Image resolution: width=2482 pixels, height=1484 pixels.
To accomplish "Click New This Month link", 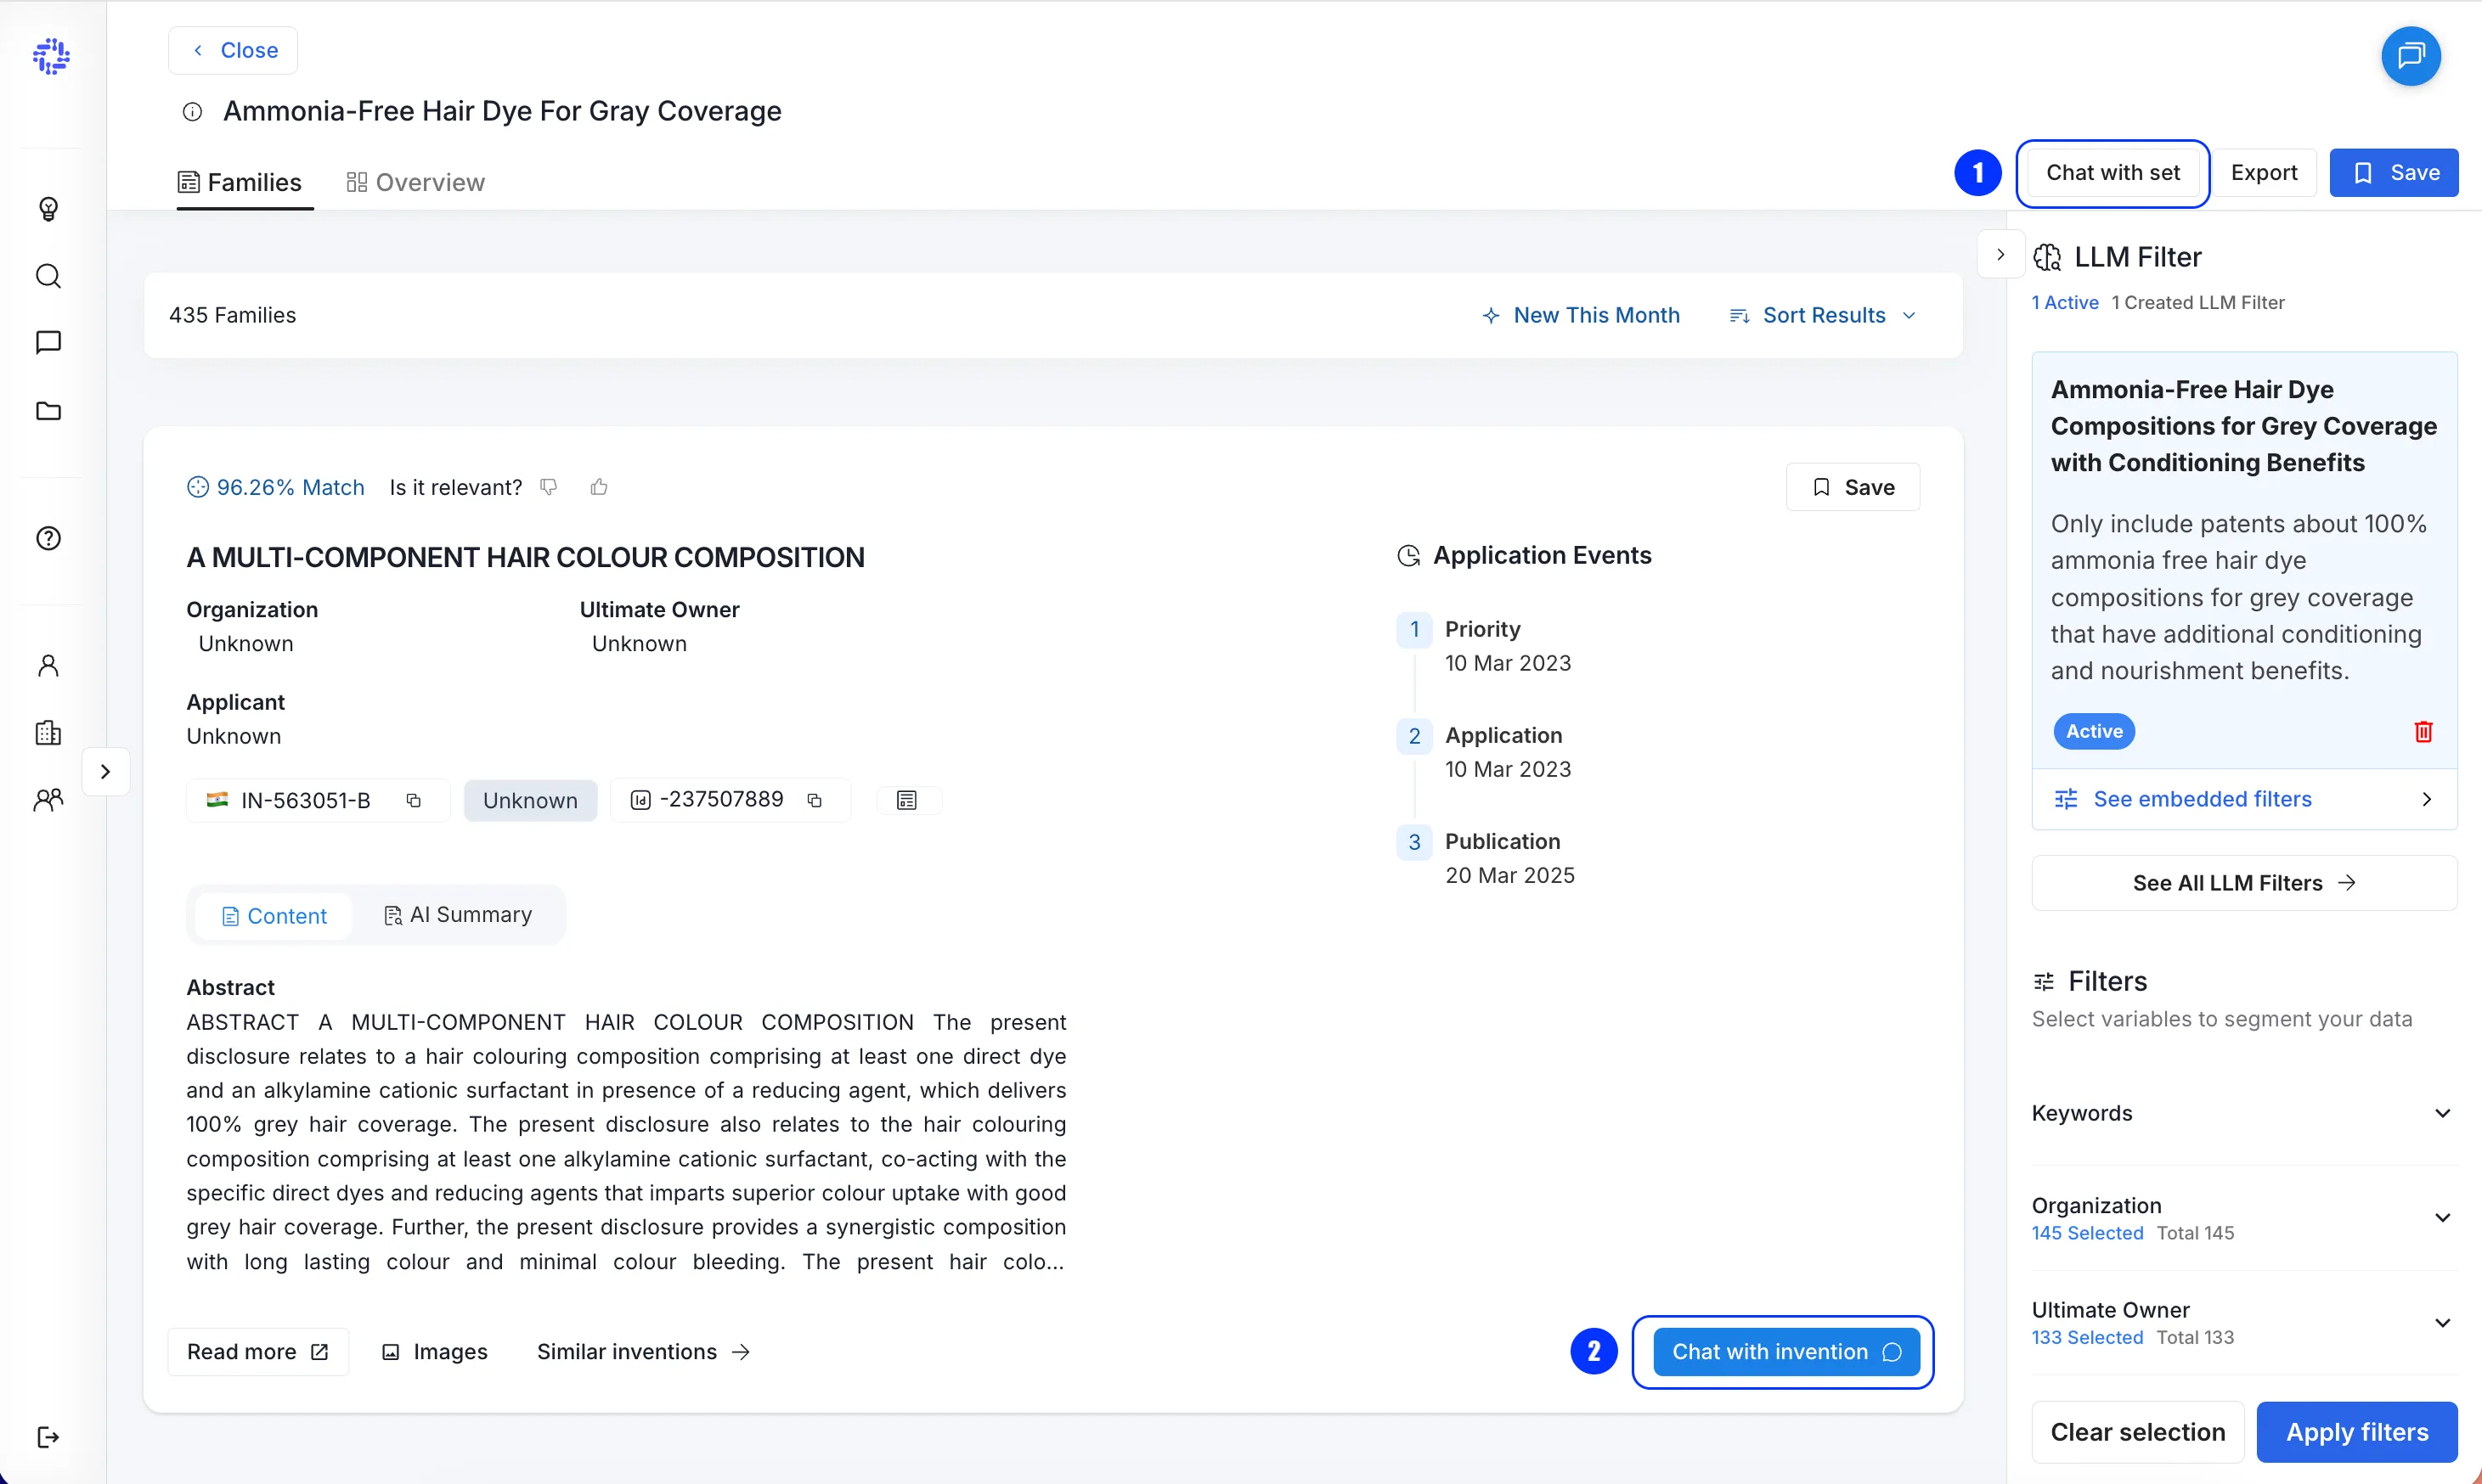I will coord(1581,316).
